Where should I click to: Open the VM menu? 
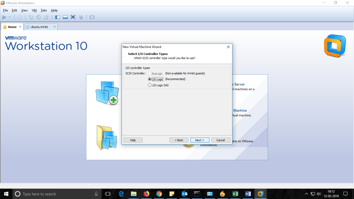[x=34, y=10]
